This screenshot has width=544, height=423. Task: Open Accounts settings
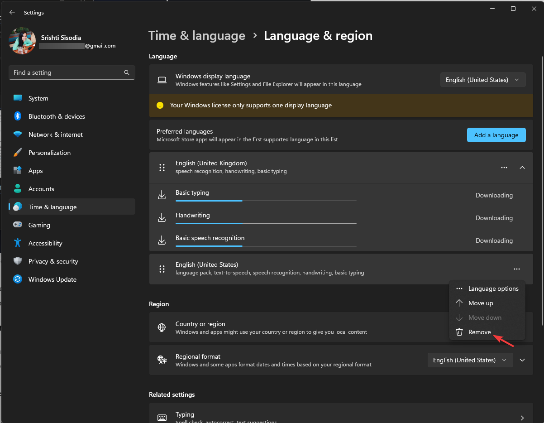(x=72, y=189)
